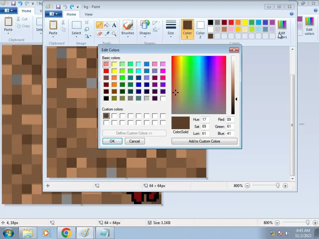This screenshot has width=319, height=239.
Task: Close the Edit Colors dialog
Action: coord(234,50)
